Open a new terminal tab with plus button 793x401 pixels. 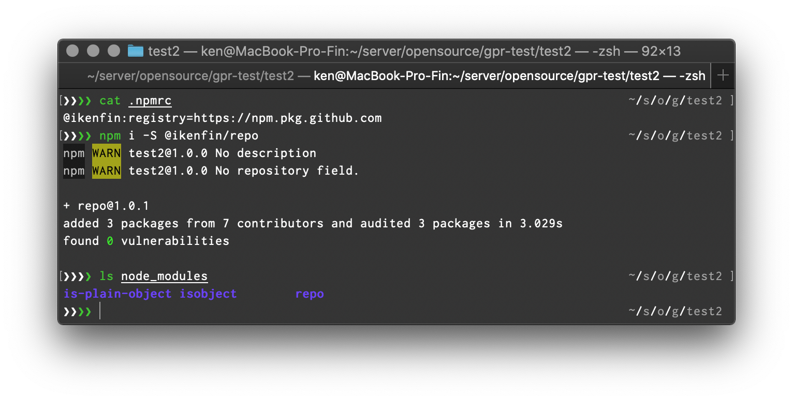coord(723,75)
